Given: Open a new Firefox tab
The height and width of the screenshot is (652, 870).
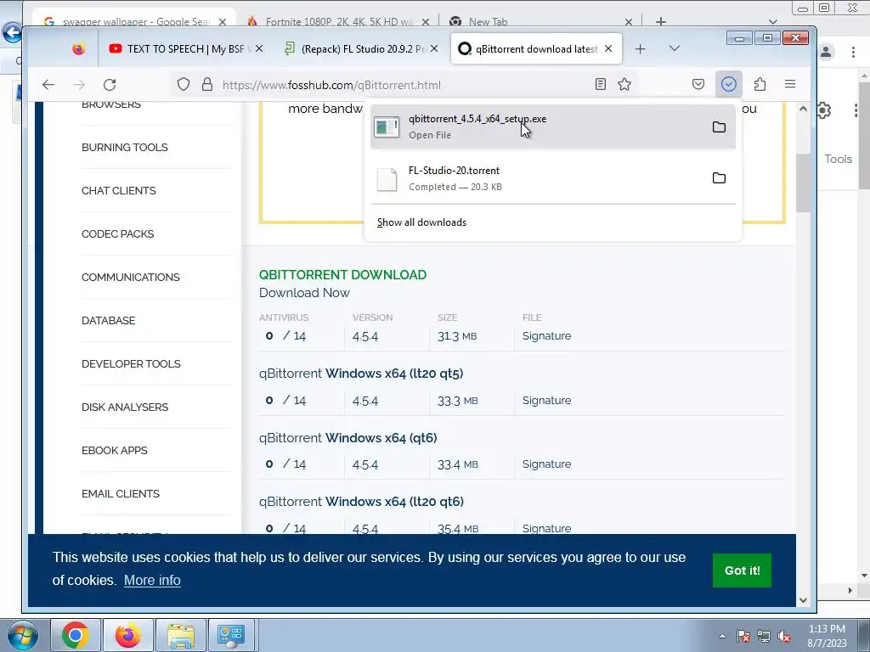Looking at the screenshot, I should coord(641,48).
